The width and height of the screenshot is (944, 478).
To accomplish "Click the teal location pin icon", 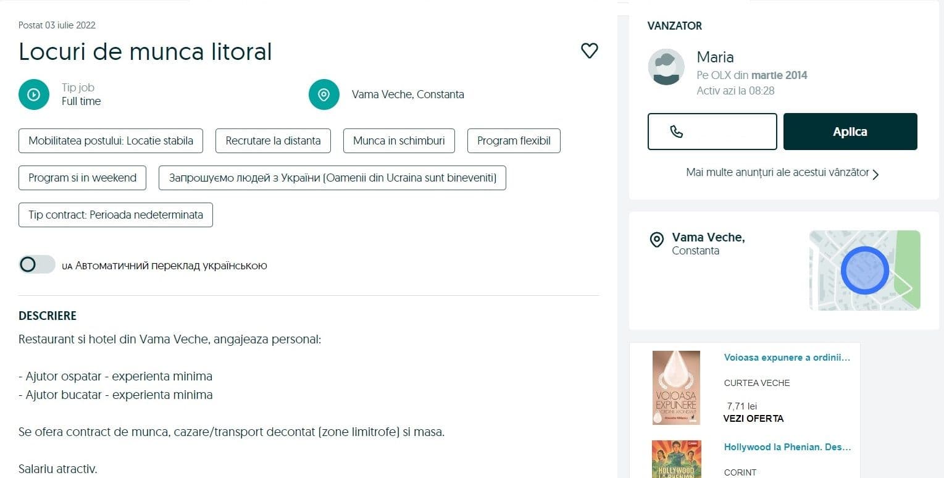I will [324, 94].
